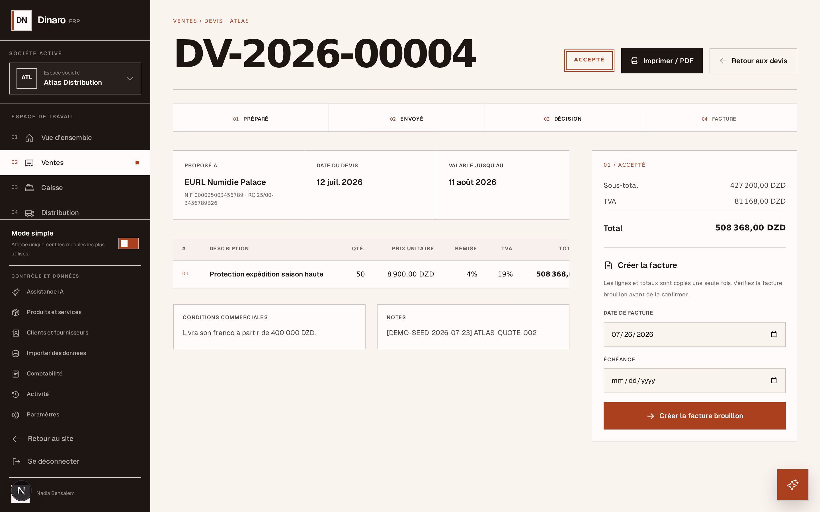
Task: Click the Comptabilité calculator icon
Action: tap(16, 374)
